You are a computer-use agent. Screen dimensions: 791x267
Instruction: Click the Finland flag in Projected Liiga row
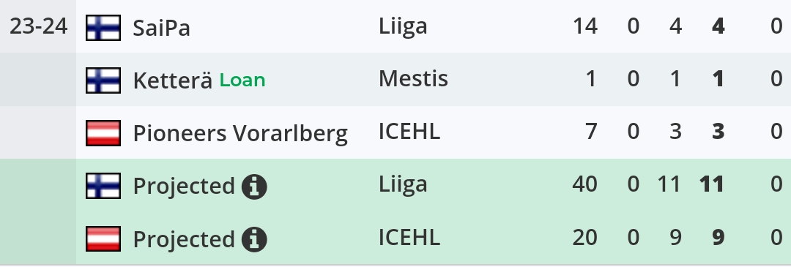point(103,186)
